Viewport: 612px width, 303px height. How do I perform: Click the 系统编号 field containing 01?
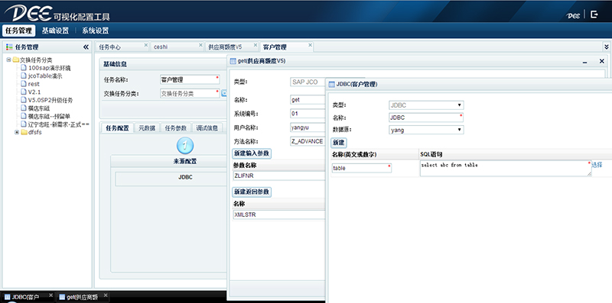308,114
